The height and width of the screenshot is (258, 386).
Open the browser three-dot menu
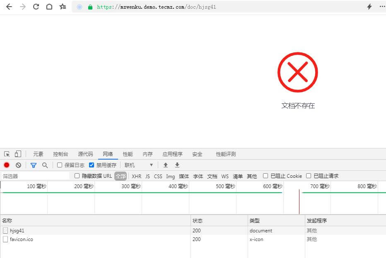point(383,7)
